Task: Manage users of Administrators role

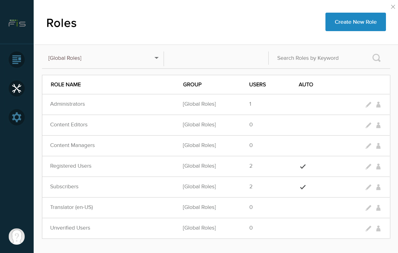Action: [378, 105]
